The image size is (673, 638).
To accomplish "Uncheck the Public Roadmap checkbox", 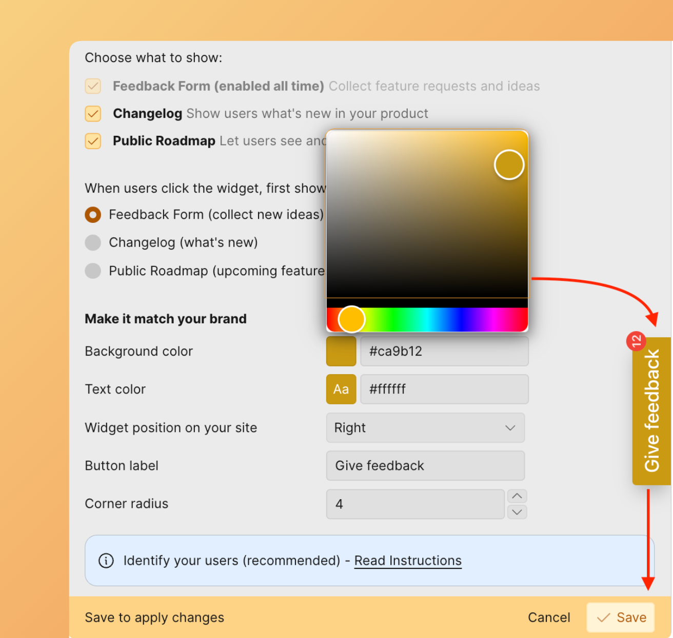I will (93, 141).
